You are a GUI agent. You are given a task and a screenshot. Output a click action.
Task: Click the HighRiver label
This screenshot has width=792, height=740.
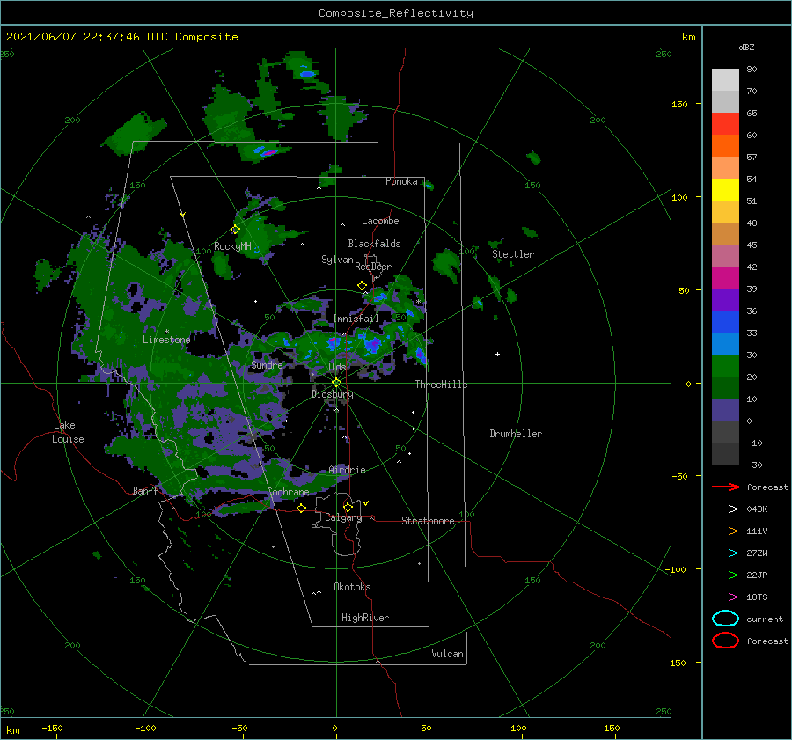[x=365, y=618]
